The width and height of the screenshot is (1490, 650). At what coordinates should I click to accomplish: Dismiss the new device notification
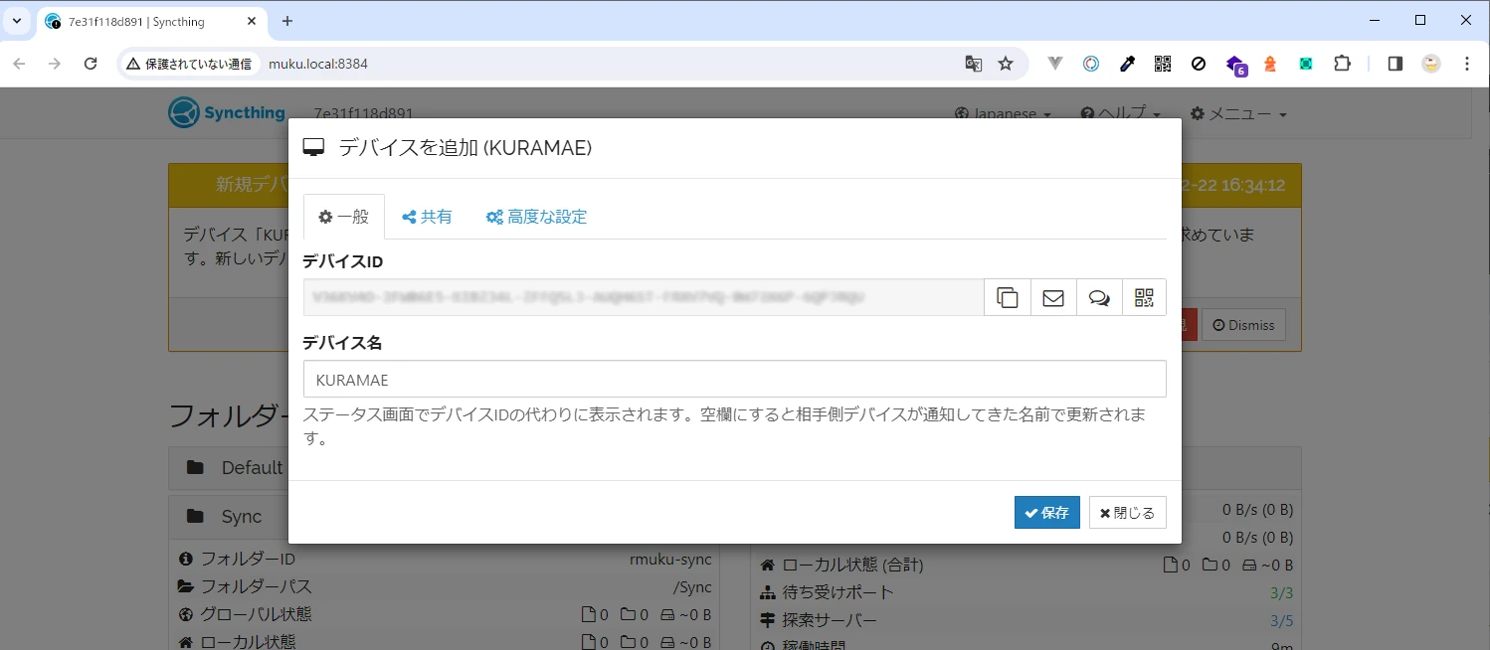(x=1243, y=325)
